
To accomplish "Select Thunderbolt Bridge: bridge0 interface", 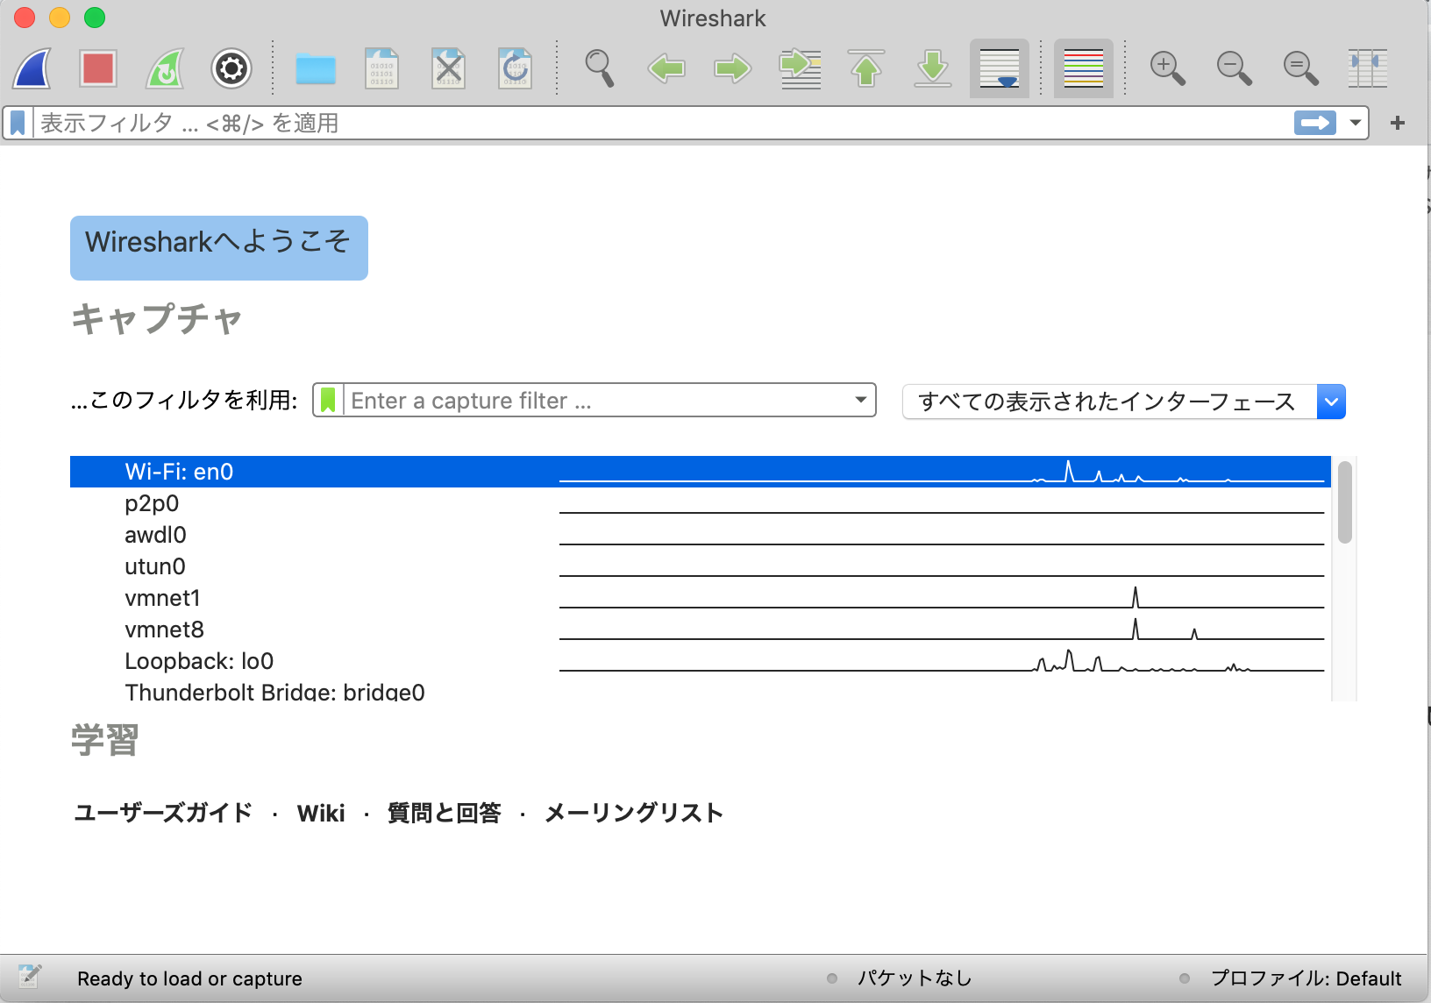I will [700, 690].
